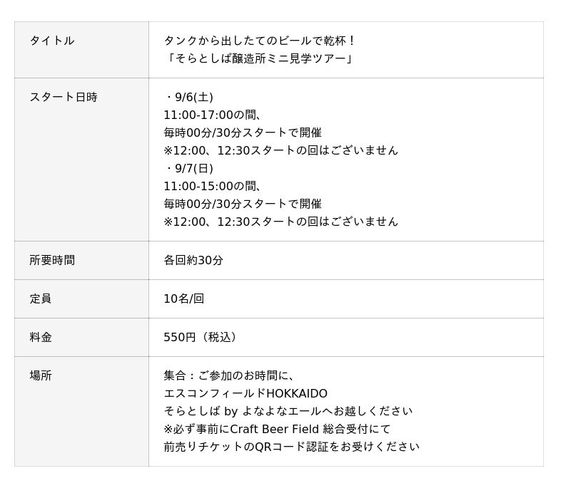Viewport: 571px width, 488px height.
Task: Click the エスコンフィールドHOKKAIDO venue text
Action: (246, 393)
